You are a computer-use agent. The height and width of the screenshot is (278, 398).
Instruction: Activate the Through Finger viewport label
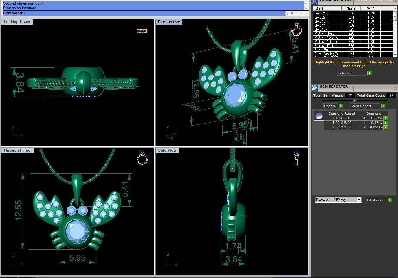(x=18, y=150)
